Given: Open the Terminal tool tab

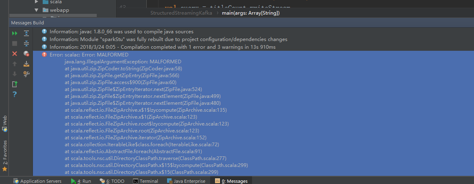Looking at the screenshot, I should (x=146, y=181).
